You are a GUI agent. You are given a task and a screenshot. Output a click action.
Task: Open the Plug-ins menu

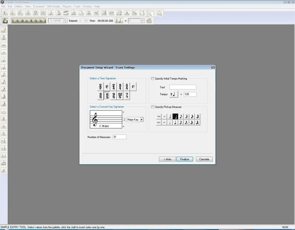[x=67, y=6]
